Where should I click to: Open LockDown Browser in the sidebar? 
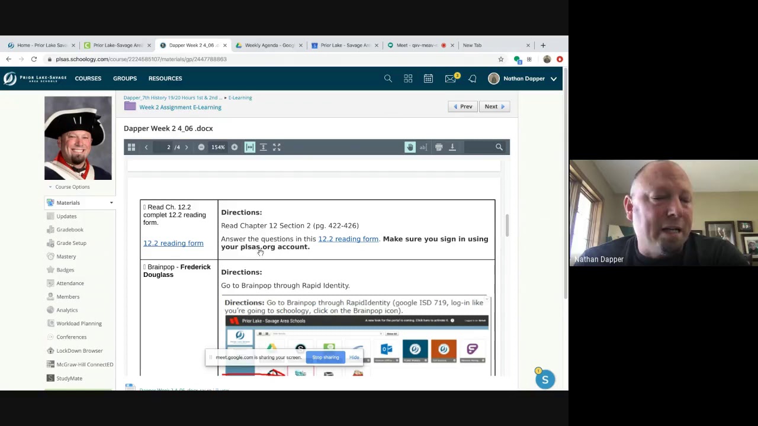[79, 351]
